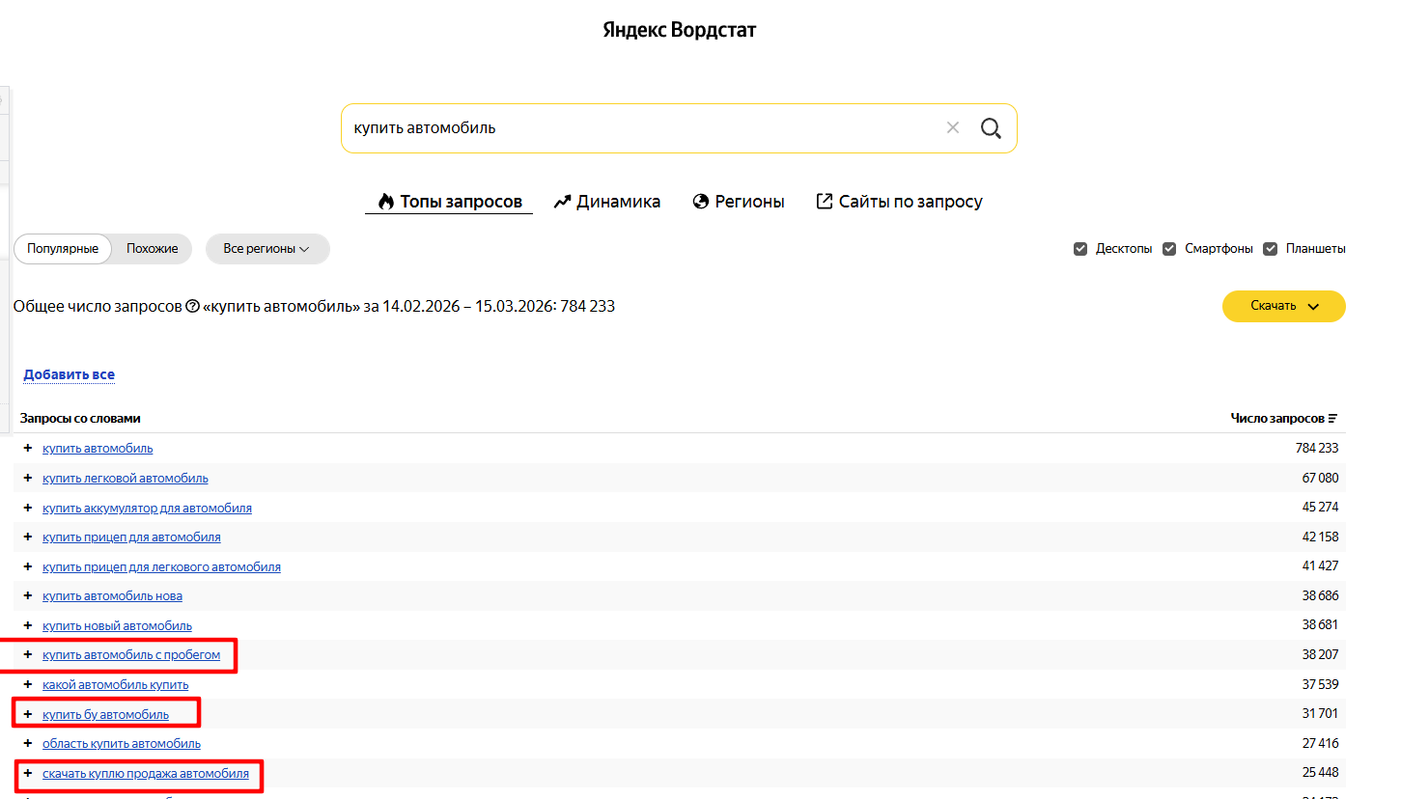Click the Запросы со словами column header
This screenshot has height=799, width=1401.
click(x=80, y=418)
